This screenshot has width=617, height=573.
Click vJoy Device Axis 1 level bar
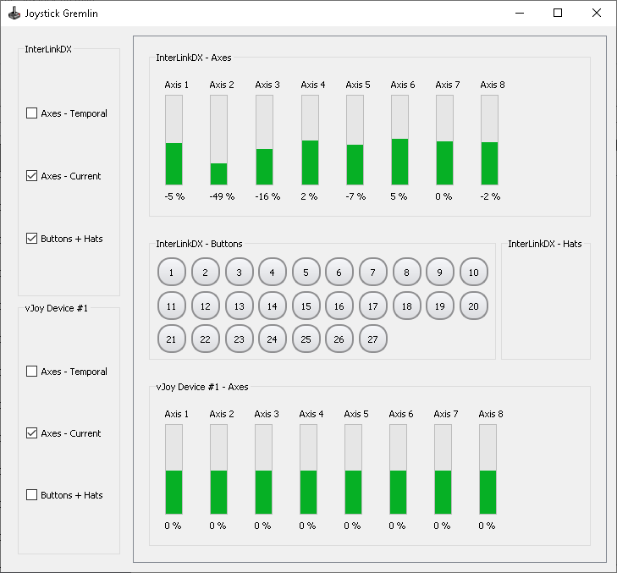[174, 469]
